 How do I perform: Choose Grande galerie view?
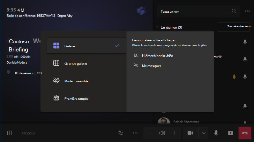[86, 63]
